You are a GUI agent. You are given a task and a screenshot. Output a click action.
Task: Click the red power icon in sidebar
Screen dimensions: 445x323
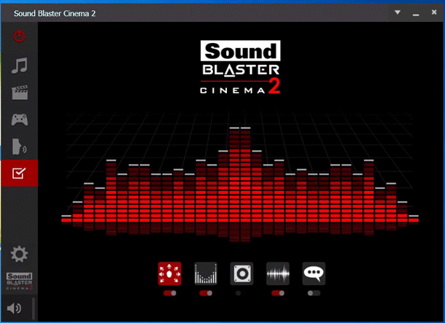coord(19,36)
